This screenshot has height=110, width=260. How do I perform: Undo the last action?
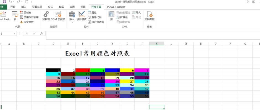click(10, 2)
